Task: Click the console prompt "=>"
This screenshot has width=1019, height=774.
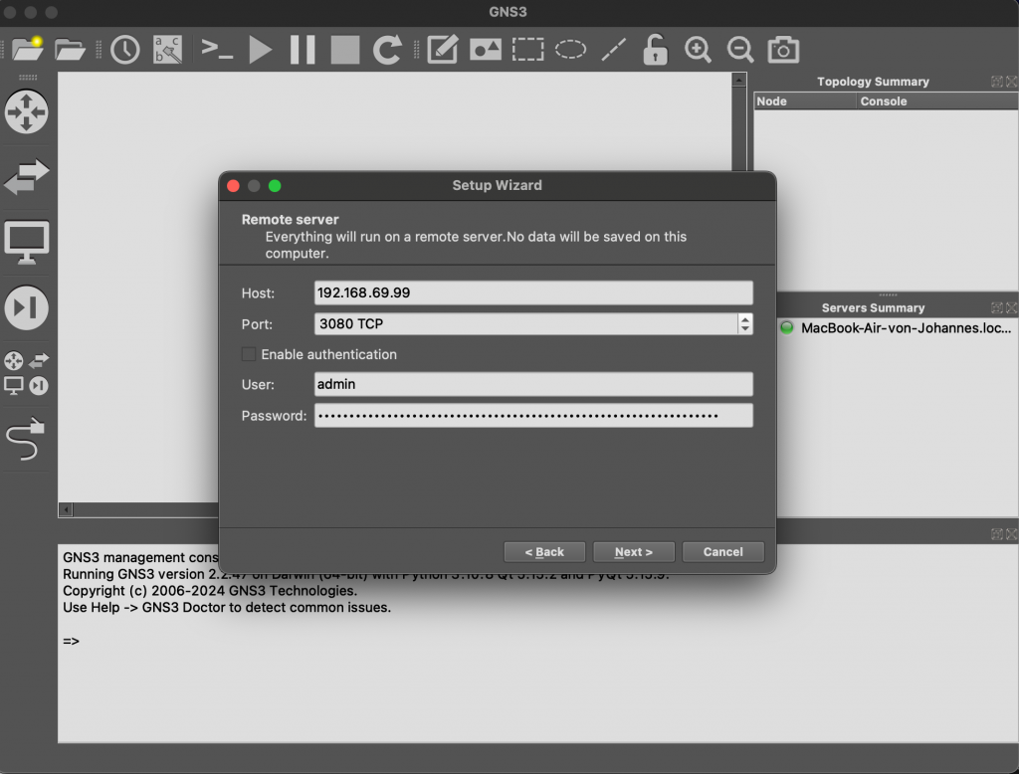Action: tap(71, 641)
